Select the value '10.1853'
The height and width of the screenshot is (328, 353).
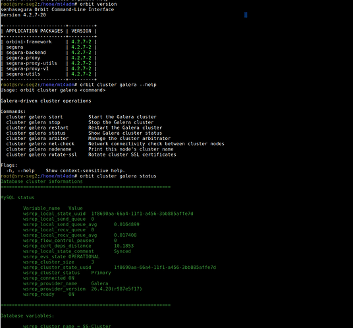point(124,246)
